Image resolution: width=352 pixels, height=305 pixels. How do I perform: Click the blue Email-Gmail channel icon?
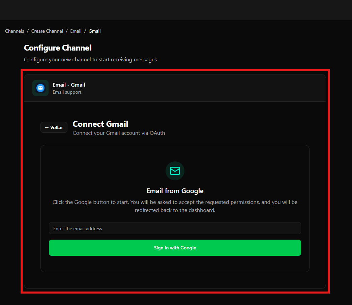(x=40, y=88)
